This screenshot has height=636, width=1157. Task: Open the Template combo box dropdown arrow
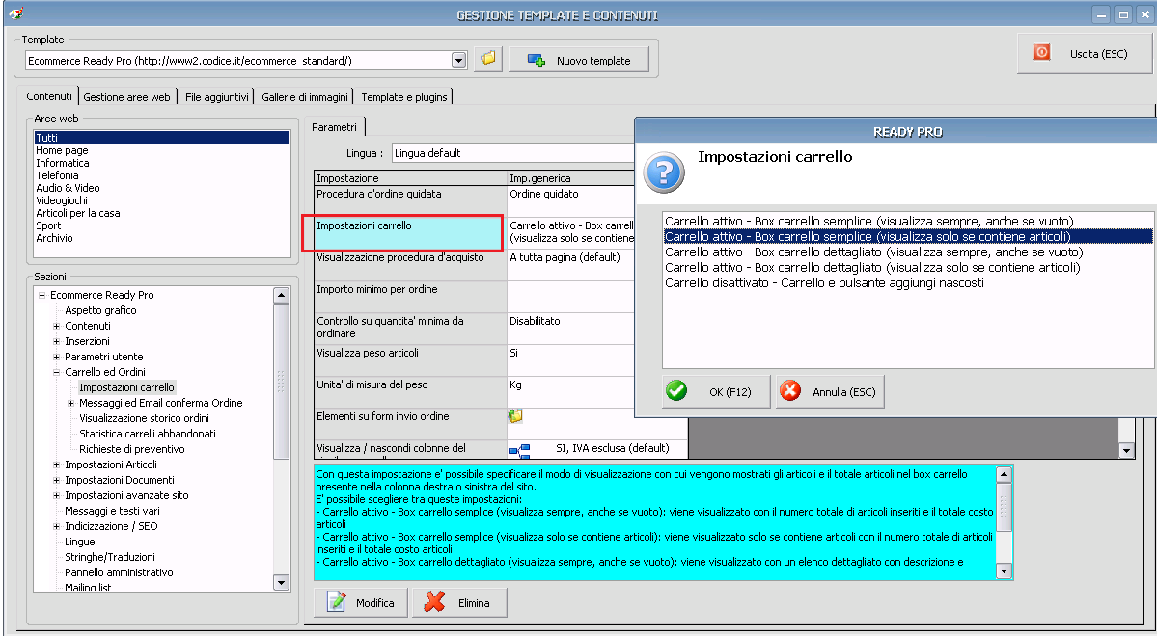(x=459, y=61)
